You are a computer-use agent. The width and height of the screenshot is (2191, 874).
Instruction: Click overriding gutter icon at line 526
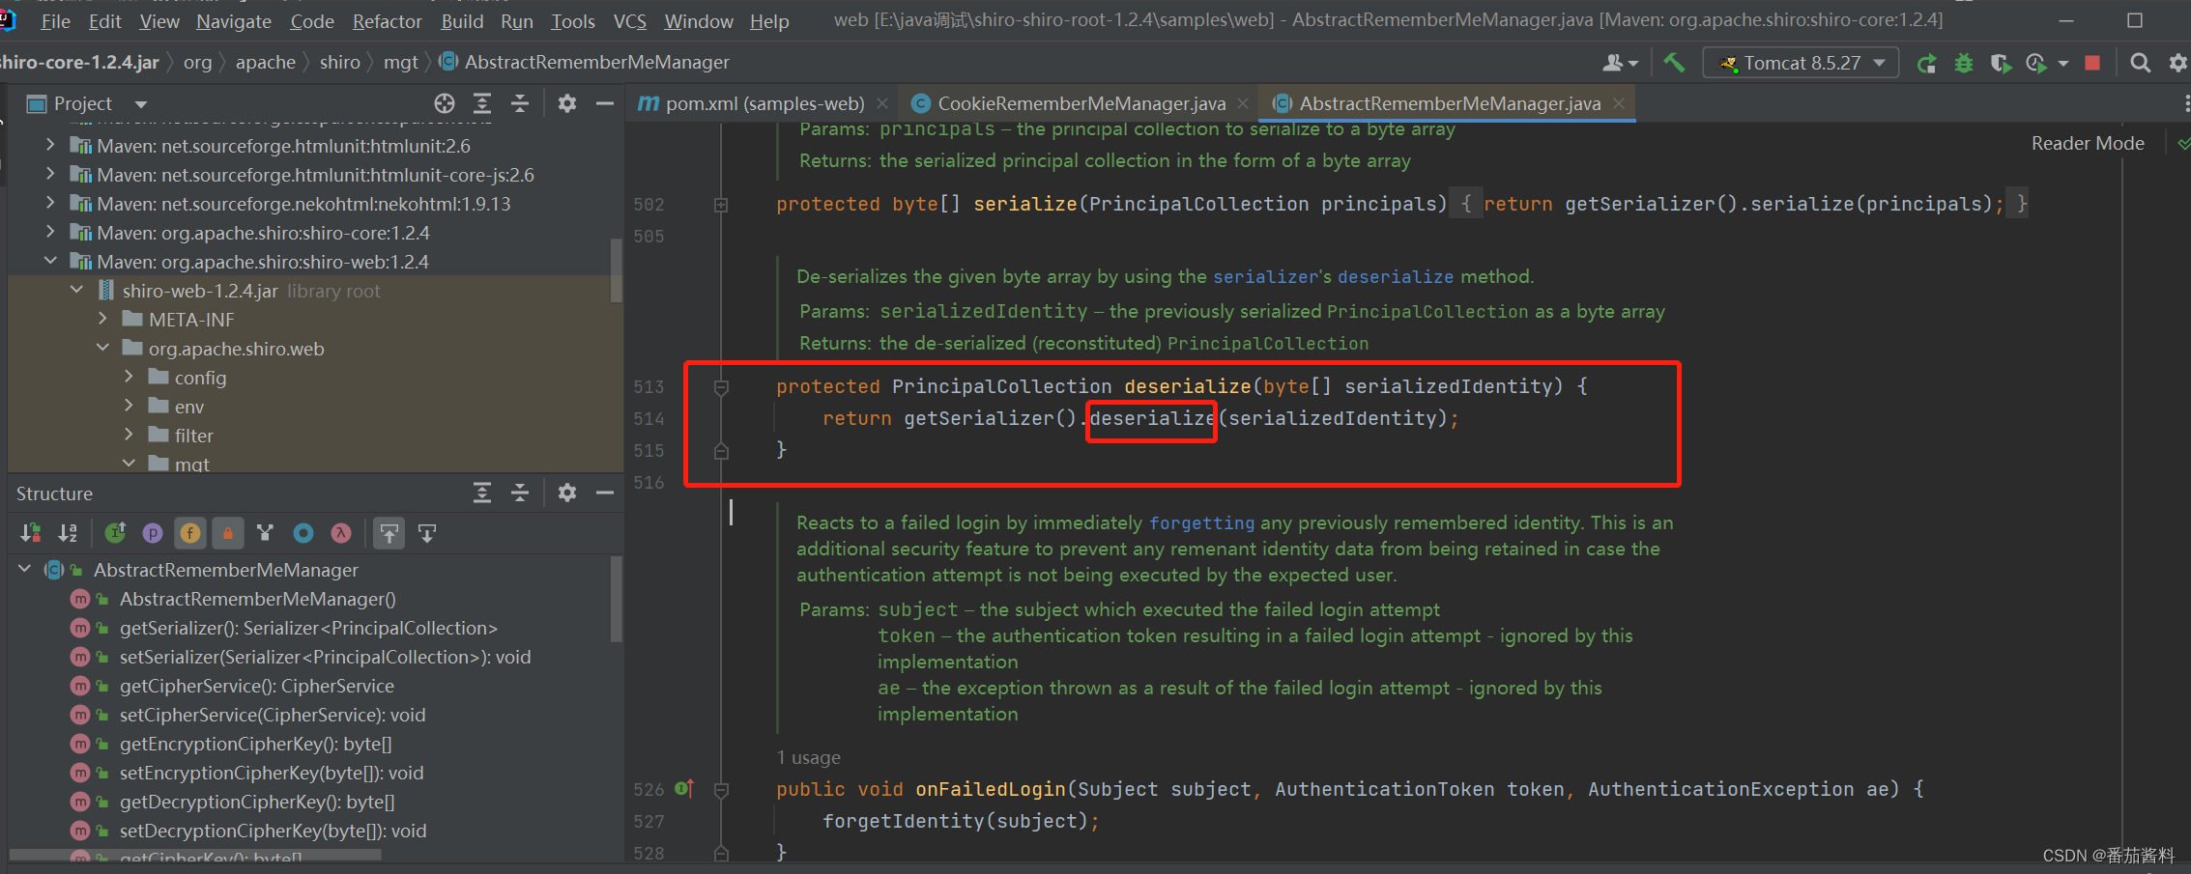click(684, 789)
